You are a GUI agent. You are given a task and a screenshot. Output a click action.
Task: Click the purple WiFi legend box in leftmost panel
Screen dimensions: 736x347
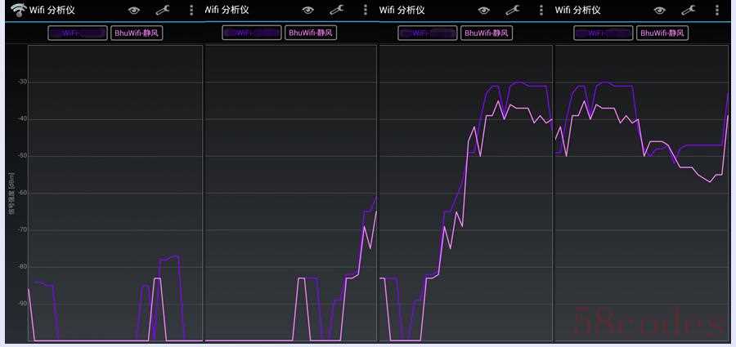click(x=77, y=33)
